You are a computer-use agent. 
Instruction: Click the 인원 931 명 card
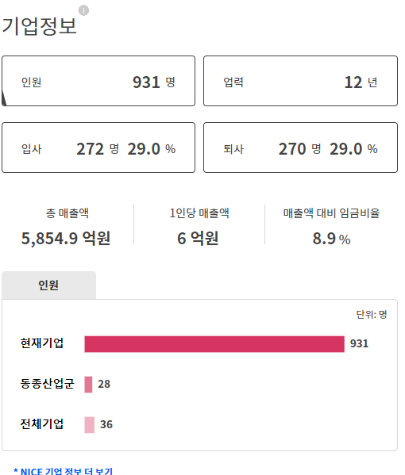98,81
